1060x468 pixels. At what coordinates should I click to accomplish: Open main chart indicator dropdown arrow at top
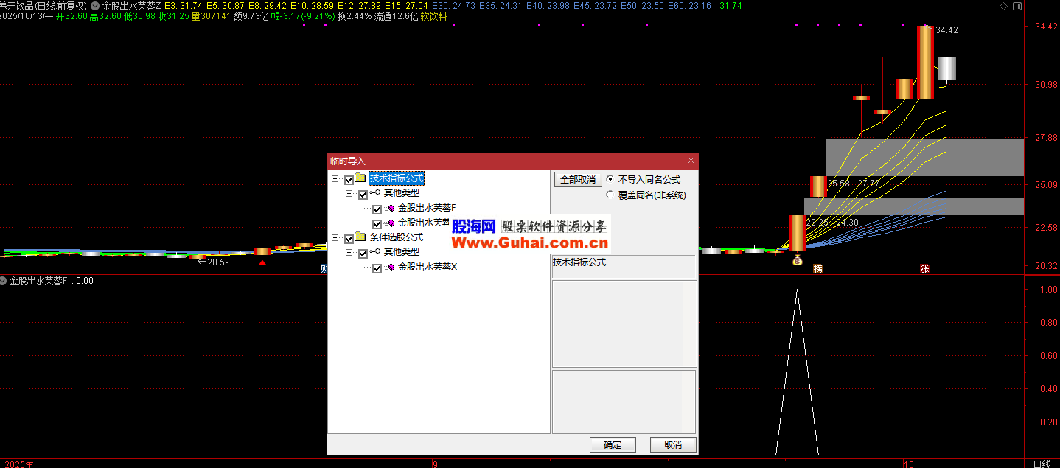95,6
